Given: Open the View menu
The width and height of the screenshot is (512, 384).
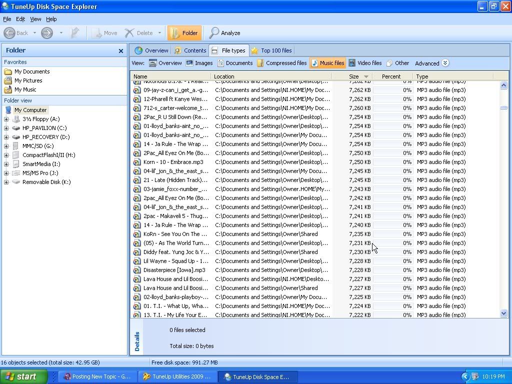Looking at the screenshot, I should pos(35,19).
